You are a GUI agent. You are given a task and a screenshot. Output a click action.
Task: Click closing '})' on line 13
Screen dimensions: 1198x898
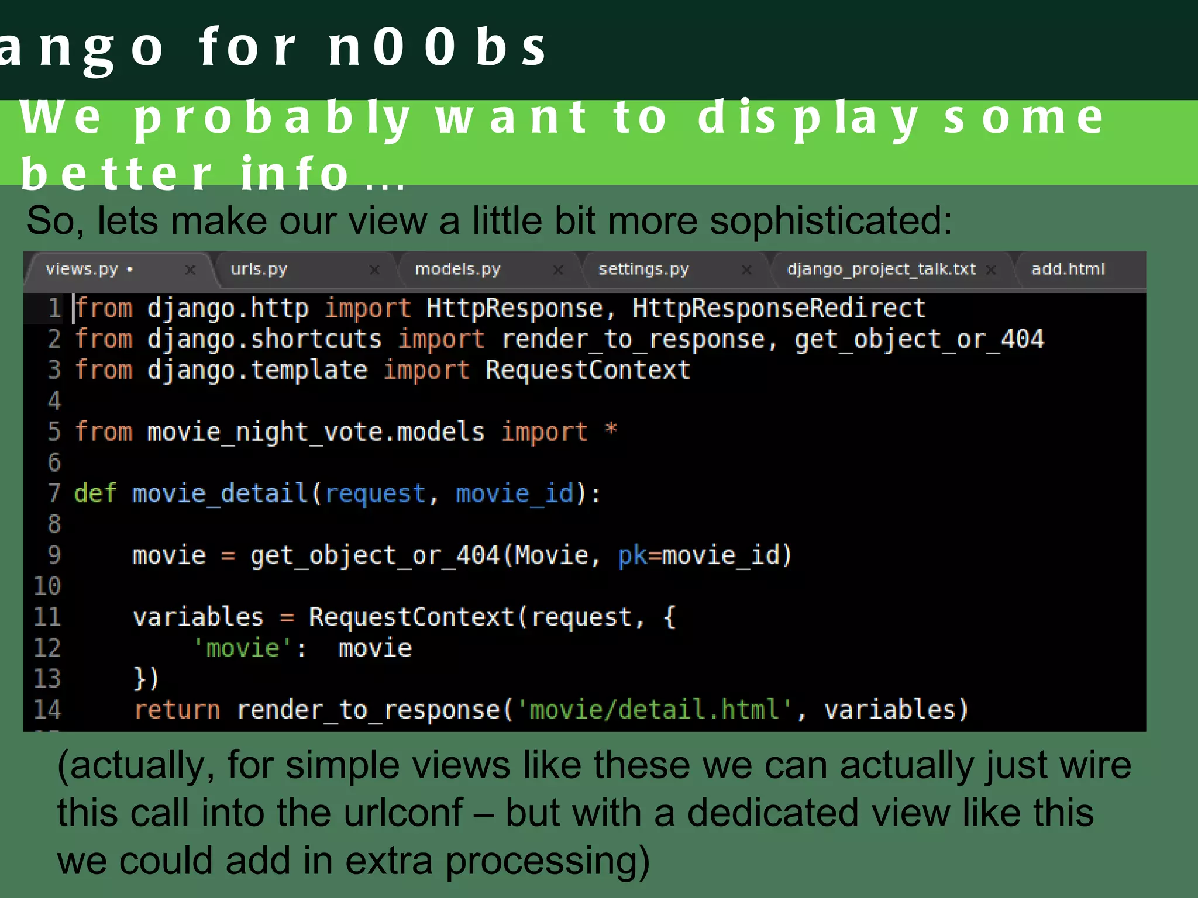146,679
